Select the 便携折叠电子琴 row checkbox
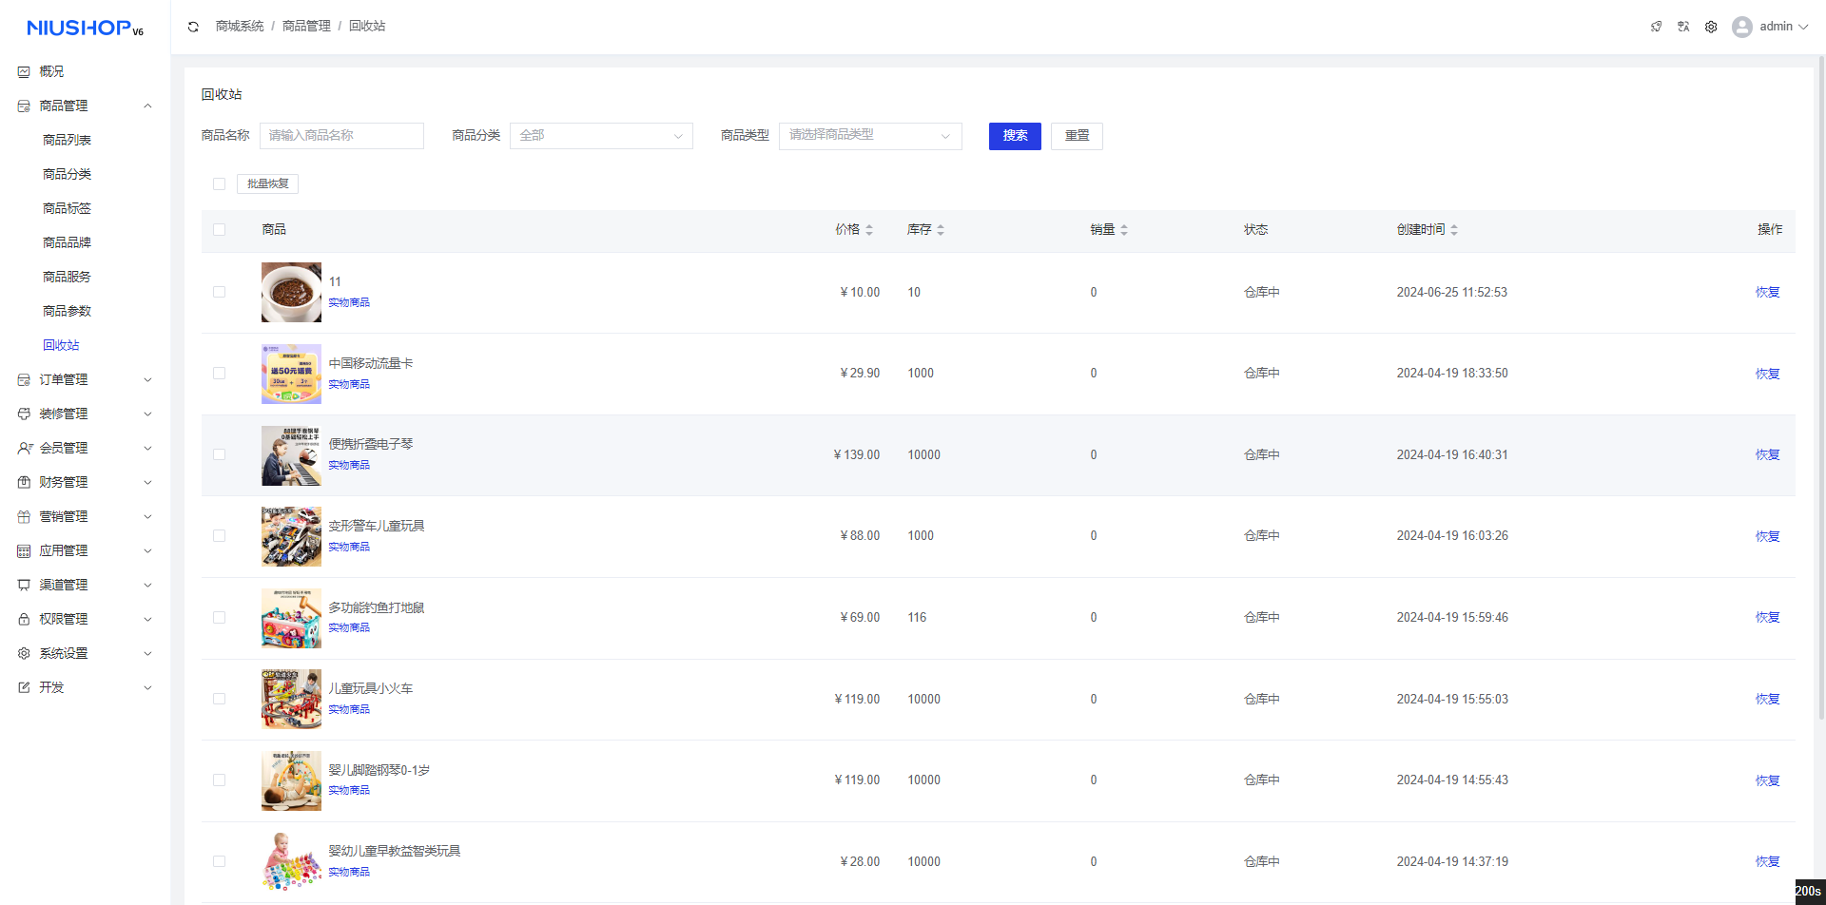 (x=220, y=455)
